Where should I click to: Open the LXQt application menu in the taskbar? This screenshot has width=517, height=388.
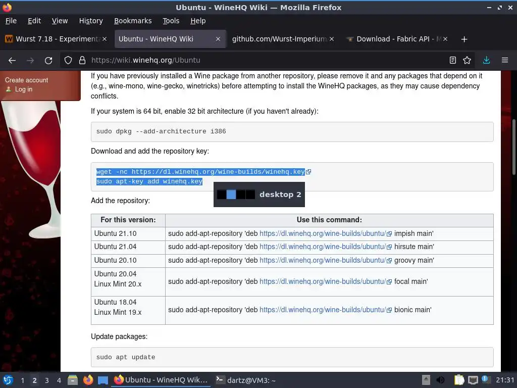(8, 380)
